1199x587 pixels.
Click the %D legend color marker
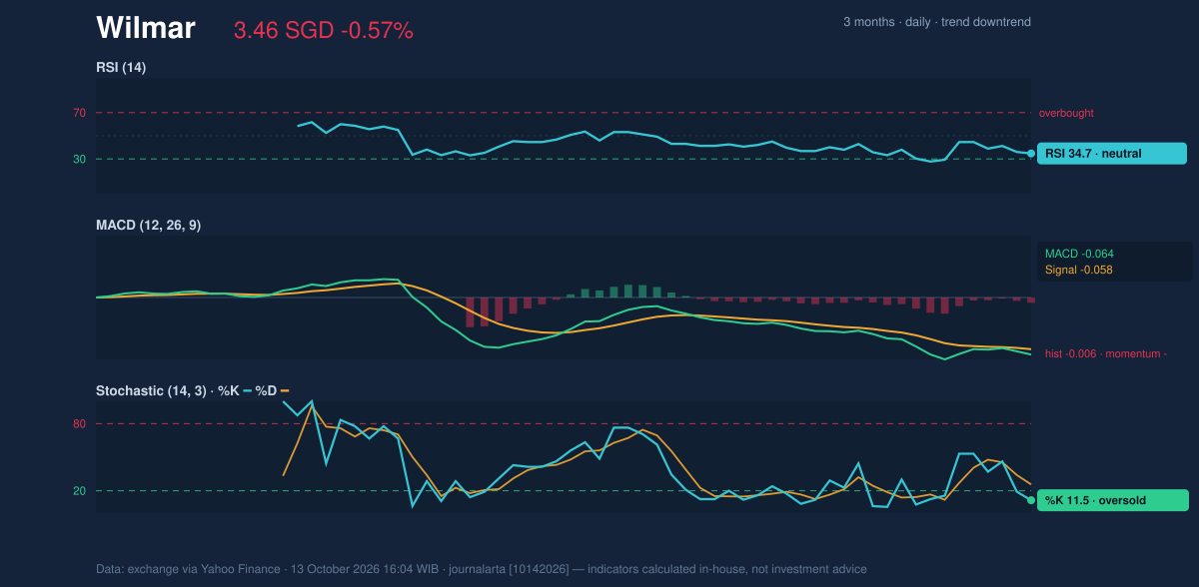(285, 390)
